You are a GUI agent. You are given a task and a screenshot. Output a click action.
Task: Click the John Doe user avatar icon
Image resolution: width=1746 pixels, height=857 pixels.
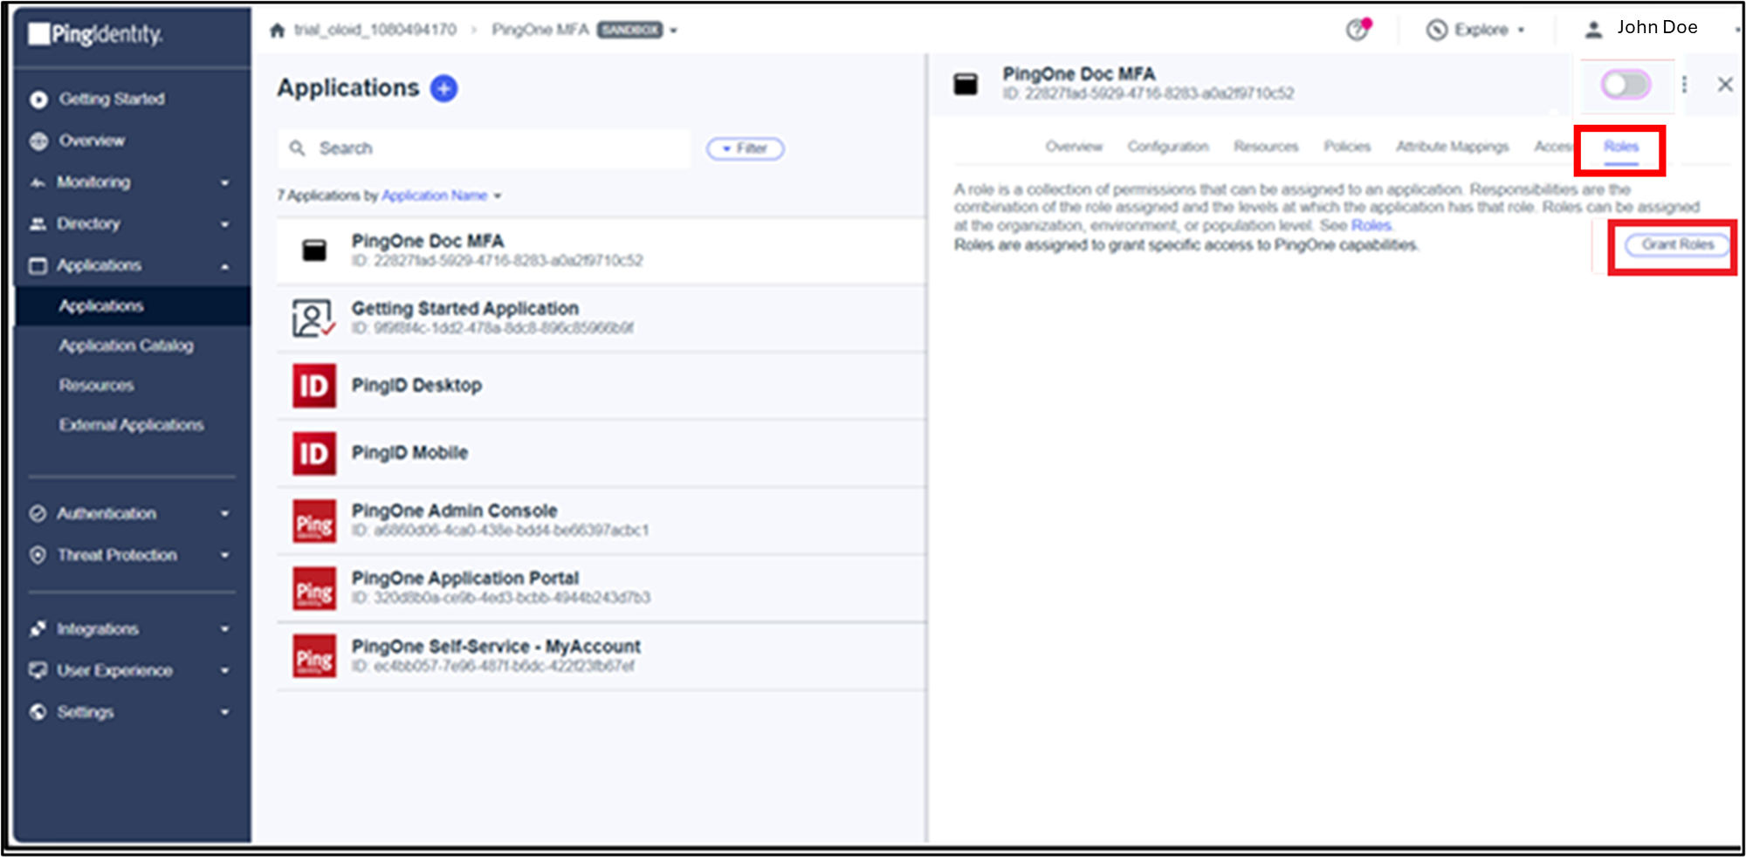pyautogui.click(x=1593, y=30)
